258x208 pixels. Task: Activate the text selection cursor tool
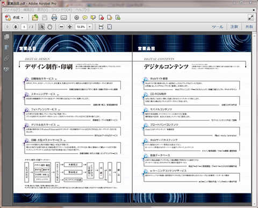pos(41,27)
